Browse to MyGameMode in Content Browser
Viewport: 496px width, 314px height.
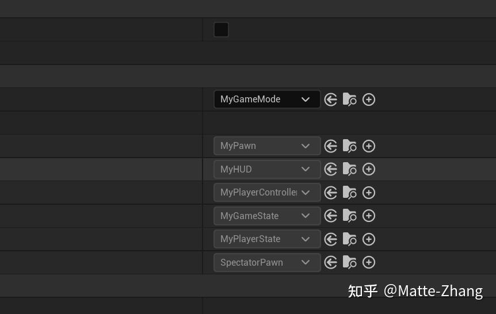[x=349, y=99]
